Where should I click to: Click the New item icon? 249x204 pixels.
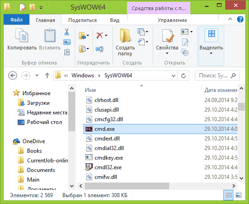[141, 32]
